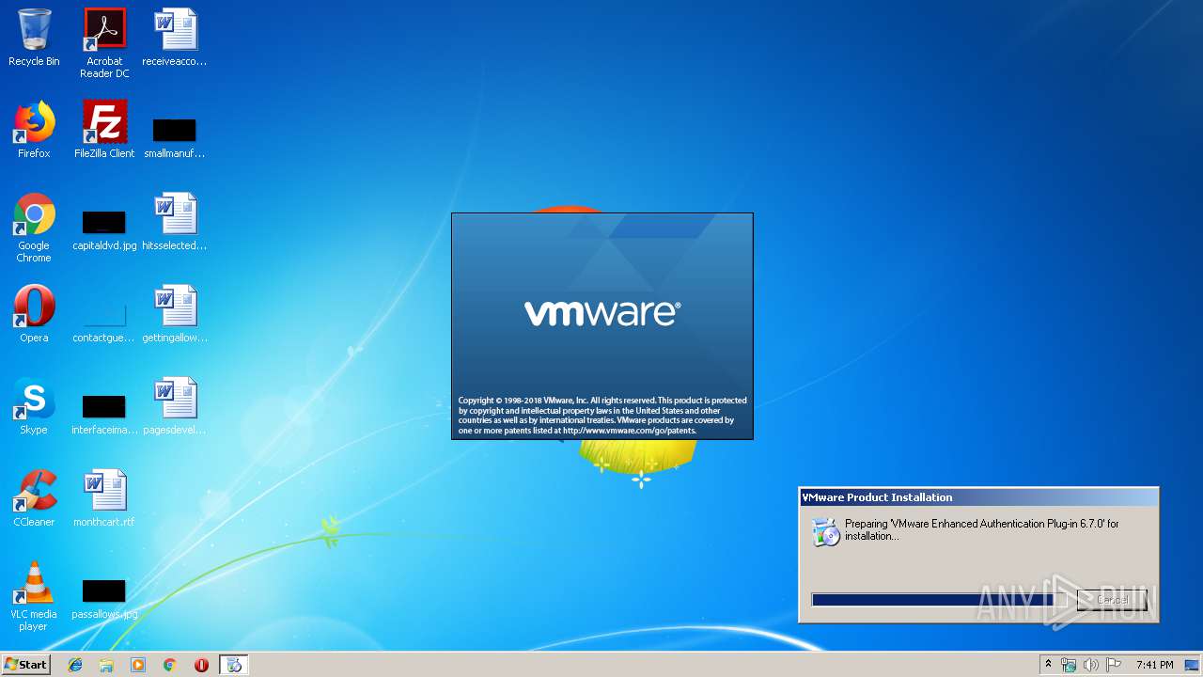
Task: Show hidden system tray icons
Action: click(1048, 665)
